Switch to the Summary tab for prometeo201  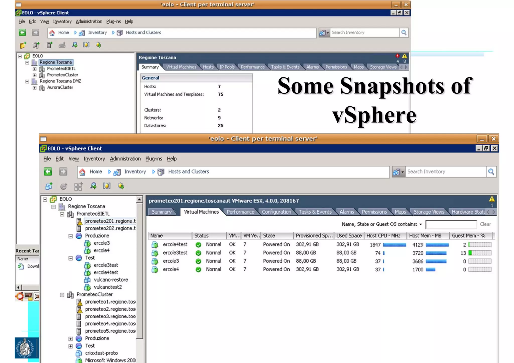[x=161, y=212]
